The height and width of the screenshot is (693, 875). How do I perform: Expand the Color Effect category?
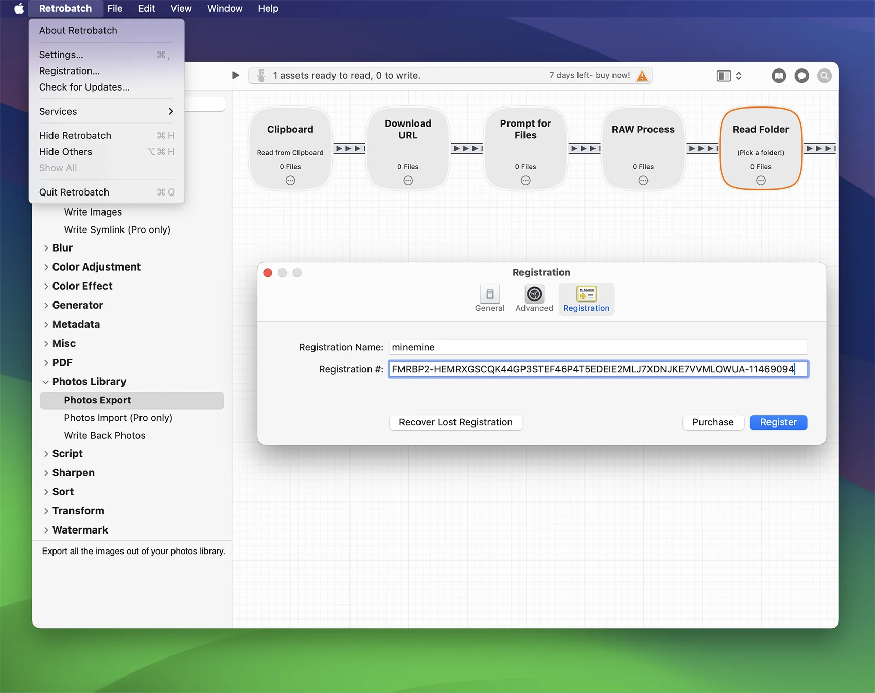point(46,286)
